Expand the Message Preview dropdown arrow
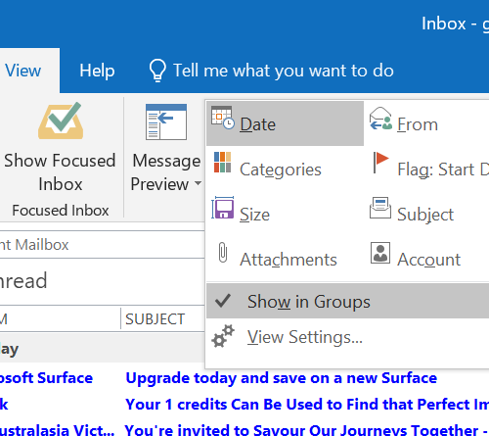This screenshot has height=436, width=489. coord(198,183)
